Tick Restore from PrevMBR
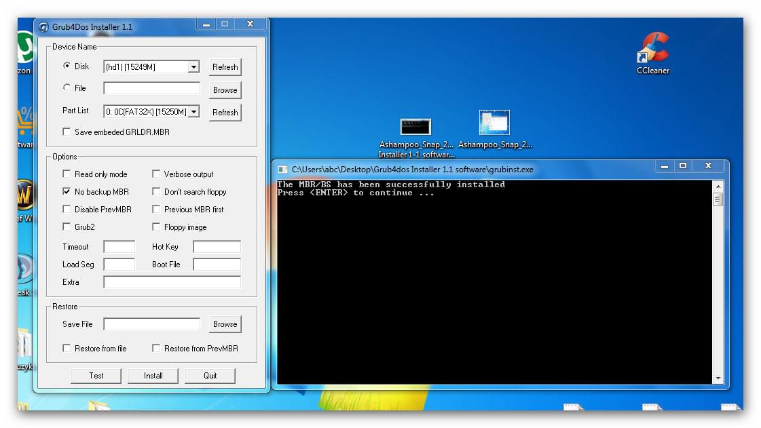761x428 pixels. [x=155, y=348]
